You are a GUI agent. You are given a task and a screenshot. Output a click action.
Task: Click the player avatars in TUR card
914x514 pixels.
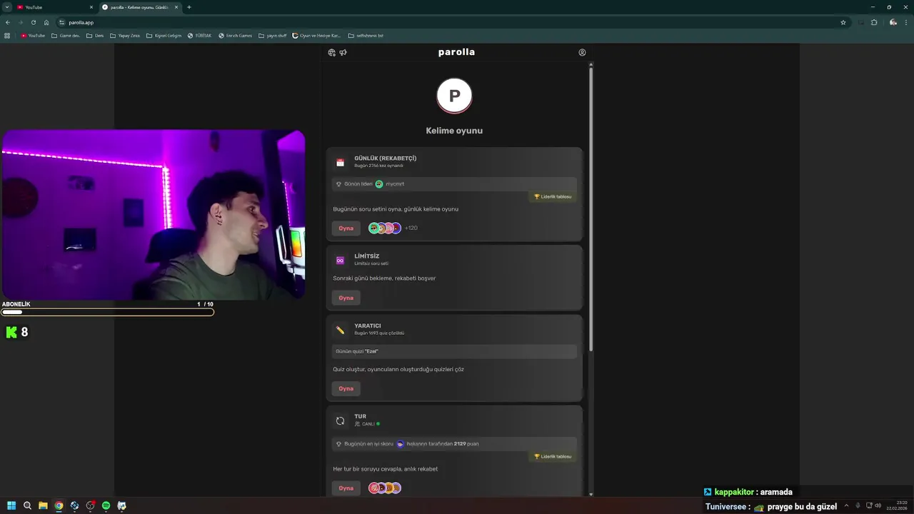(x=385, y=488)
